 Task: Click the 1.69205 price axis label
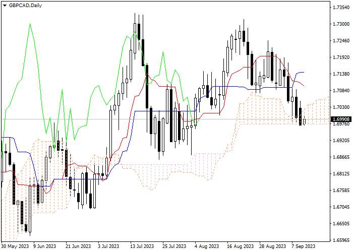(341, 141)
